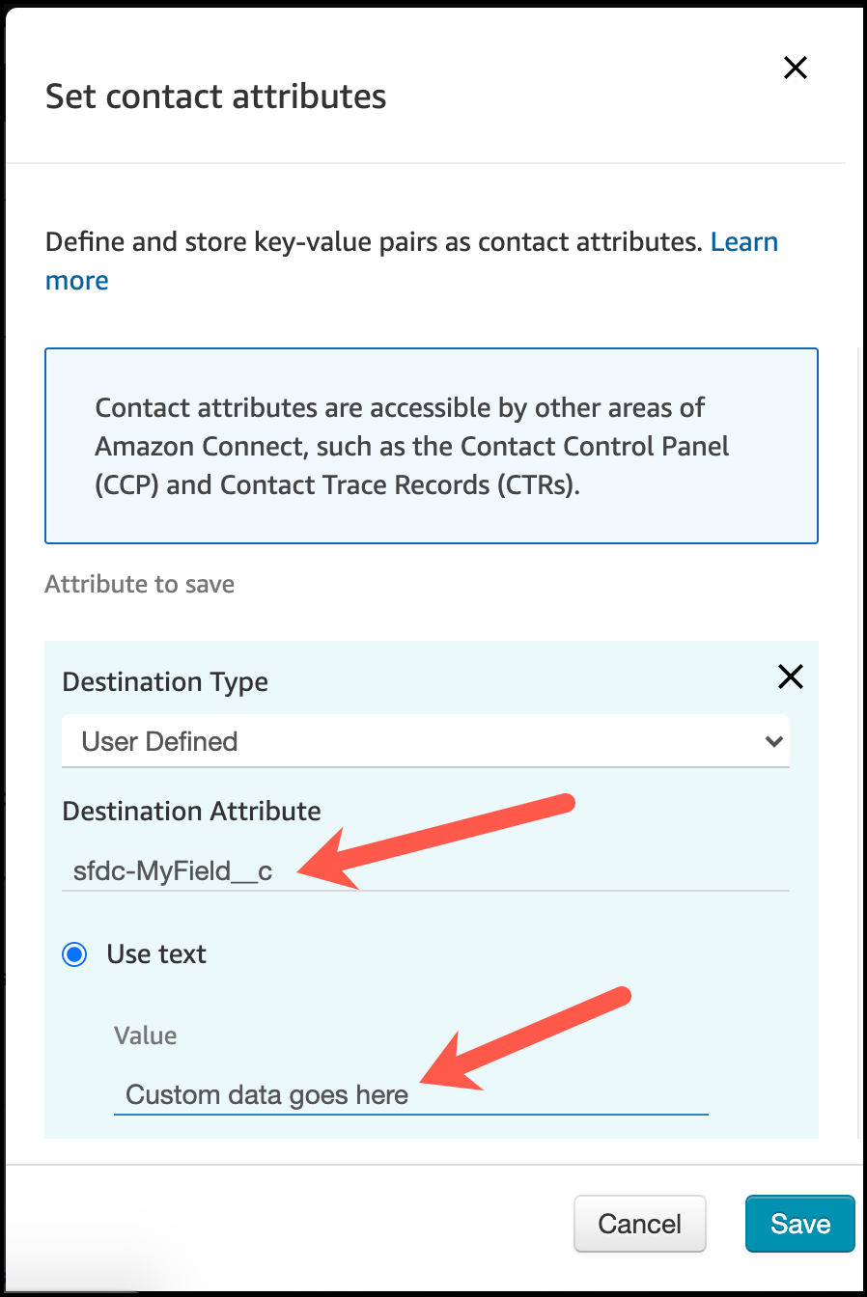The height and width of the screenshot is (1297, 867).
Task: Open the Learn more link
Action: (x=743, y=242)
